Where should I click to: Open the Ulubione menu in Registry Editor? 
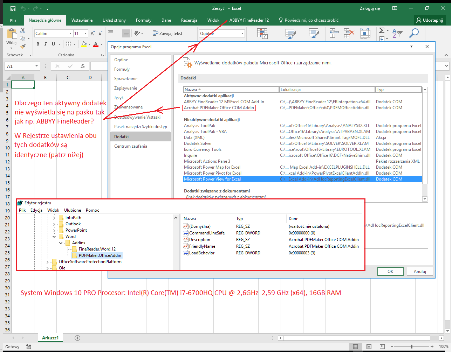tap(73, 210)
